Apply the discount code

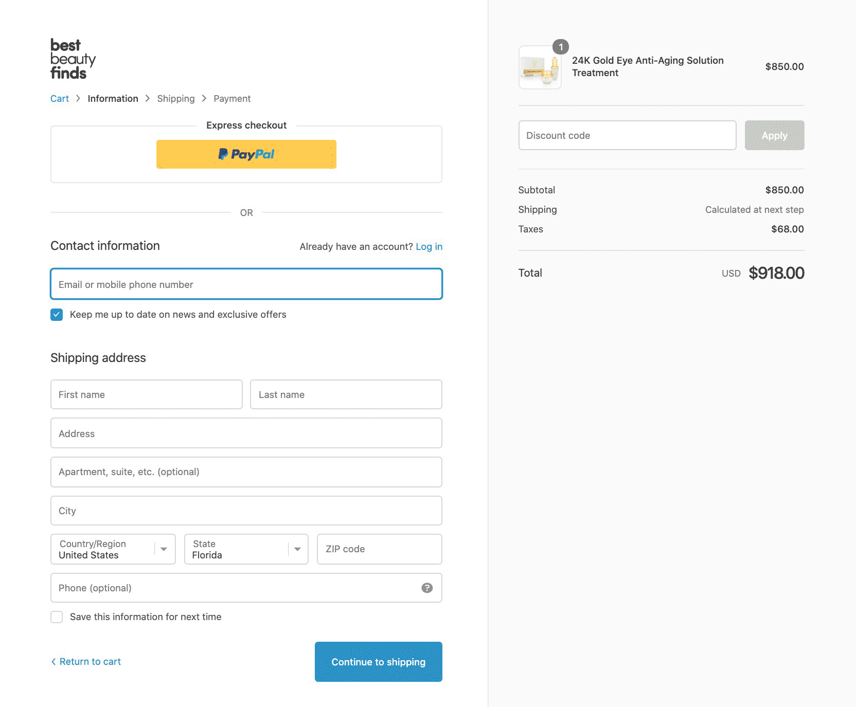click(x=775, y=135)
